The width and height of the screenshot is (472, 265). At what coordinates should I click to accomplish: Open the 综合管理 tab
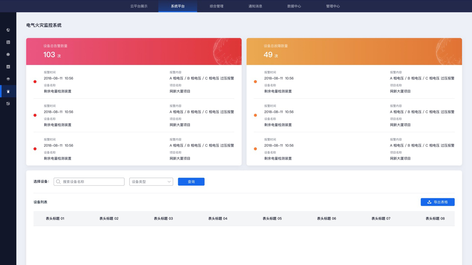coord(216,6)
